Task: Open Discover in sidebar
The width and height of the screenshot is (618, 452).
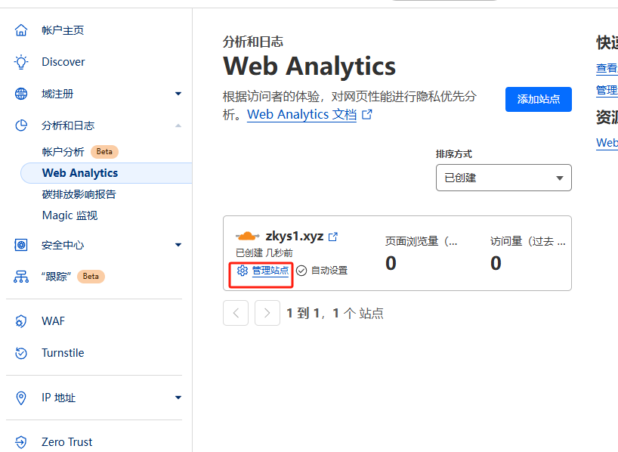Action: [x=63, y=62]
